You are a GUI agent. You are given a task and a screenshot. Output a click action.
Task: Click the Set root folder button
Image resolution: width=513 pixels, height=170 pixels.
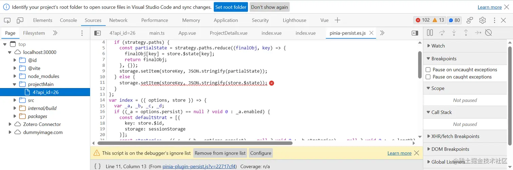pos(231,7)
